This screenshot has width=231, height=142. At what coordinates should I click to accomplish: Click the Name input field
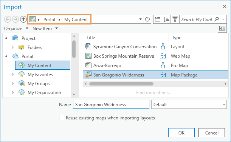point(111,104)
